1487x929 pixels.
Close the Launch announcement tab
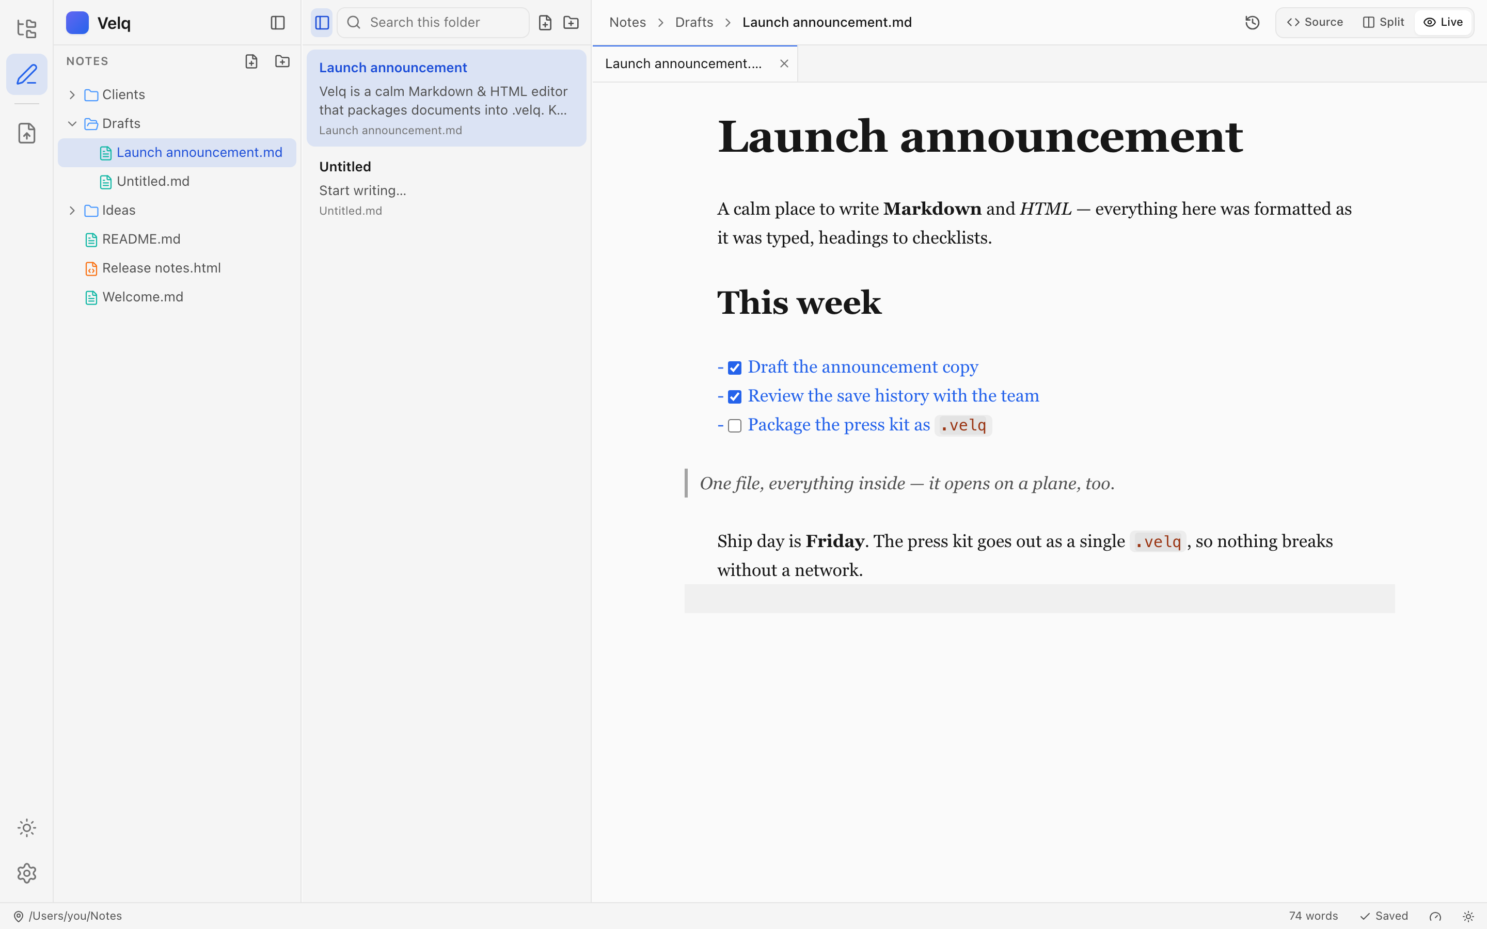point(784,63)
